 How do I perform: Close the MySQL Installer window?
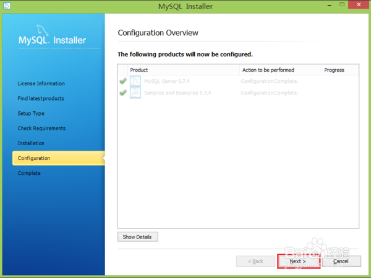click(359, 5)
